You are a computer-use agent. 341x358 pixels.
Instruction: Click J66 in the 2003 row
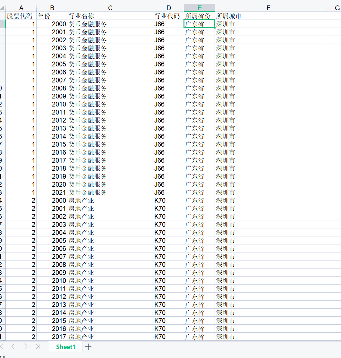pyautogui.click(x=169, y=48)
